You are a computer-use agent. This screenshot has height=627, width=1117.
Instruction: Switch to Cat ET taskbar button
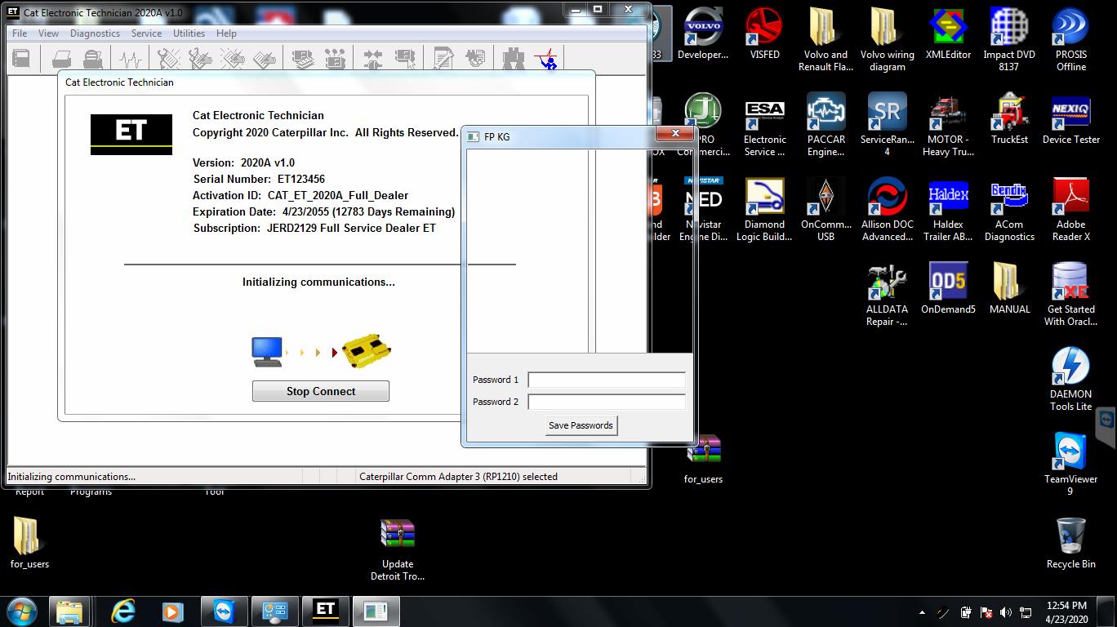pyautogui.click(x=326, y=611)
